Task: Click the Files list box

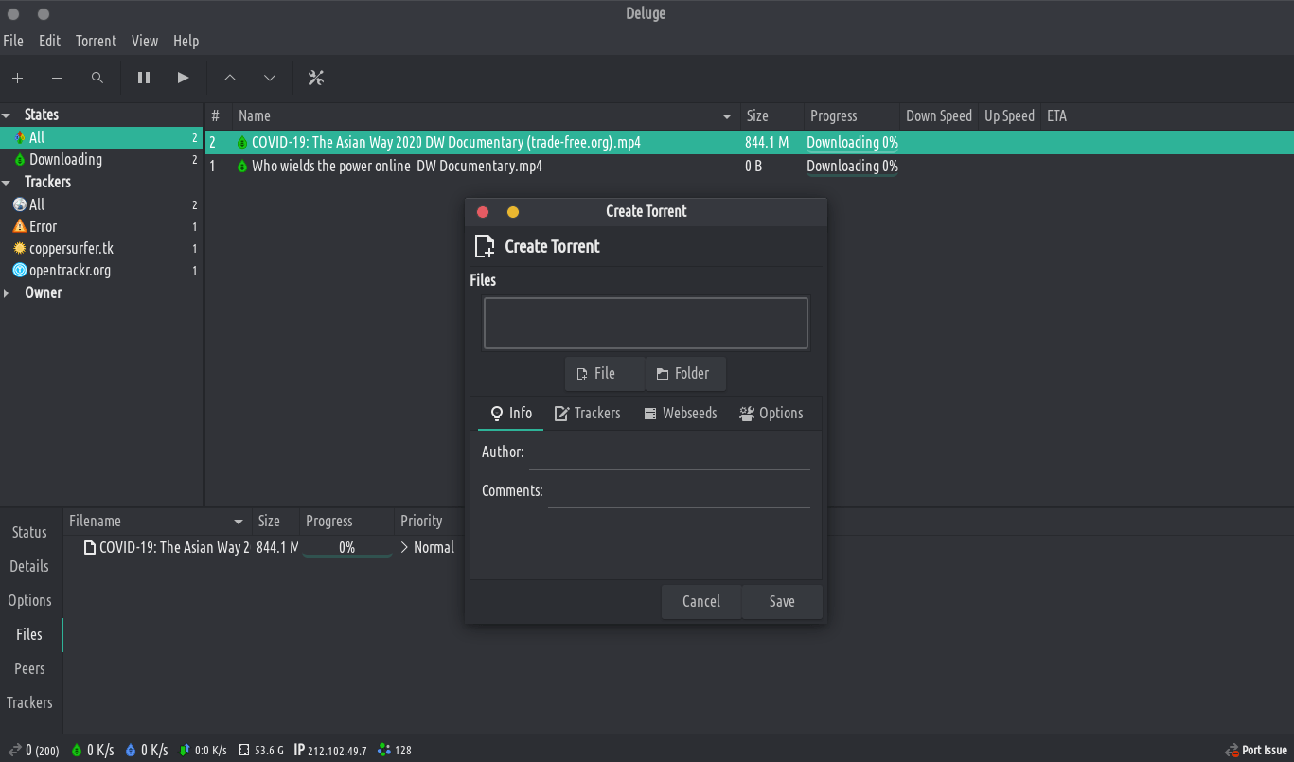Action: click(646, 323)
